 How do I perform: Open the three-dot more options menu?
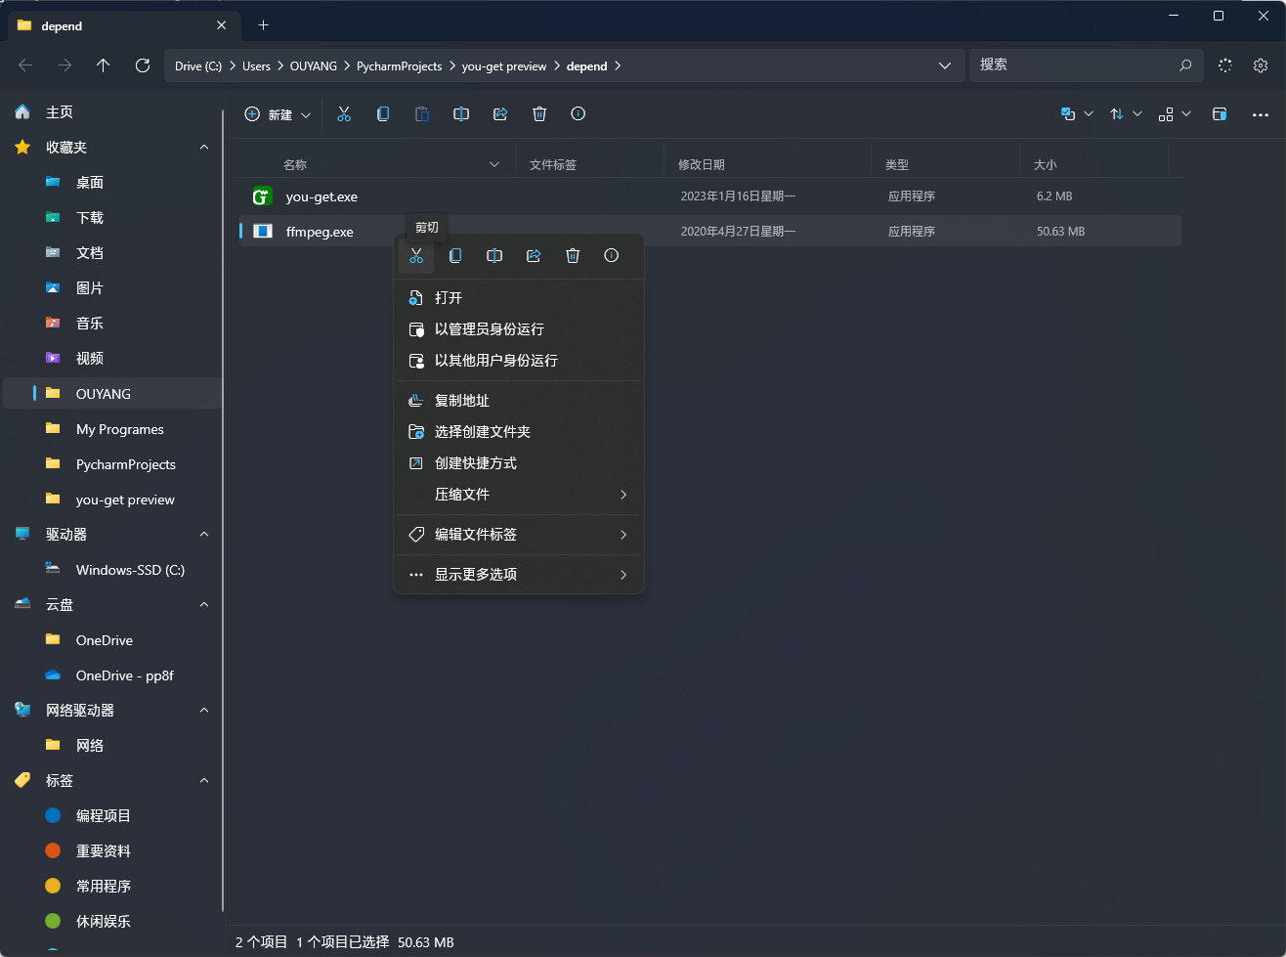click(1261, 114)
